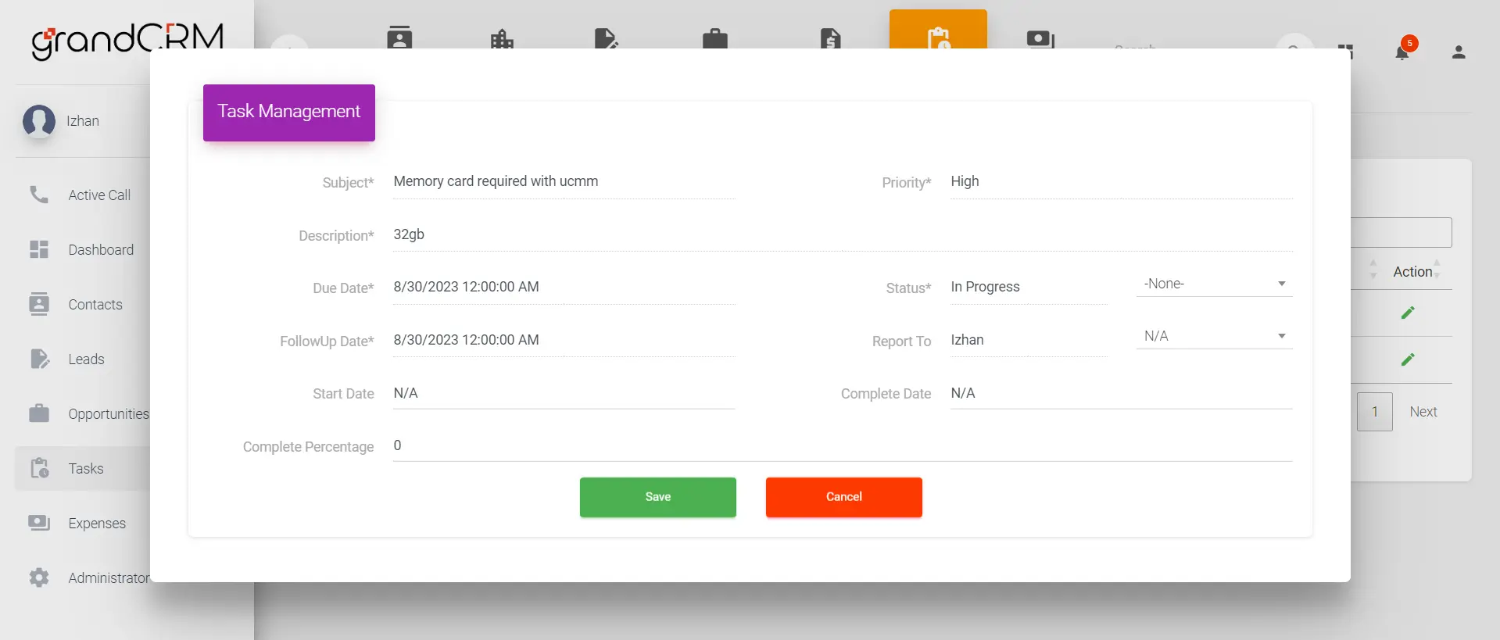1500x640 pixels.
Task: Open the user account profile icon
Action: [1458, 52]
